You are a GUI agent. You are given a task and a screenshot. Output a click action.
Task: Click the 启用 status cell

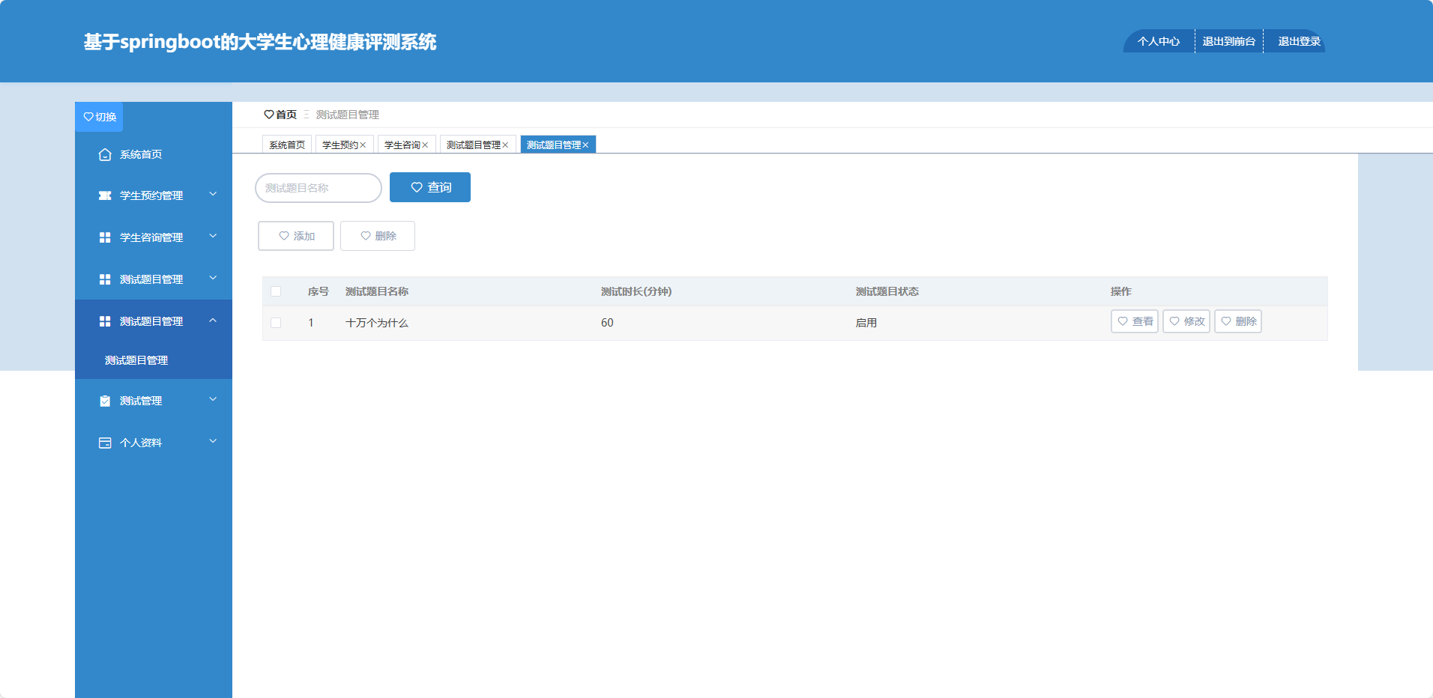tap(866, 323)
